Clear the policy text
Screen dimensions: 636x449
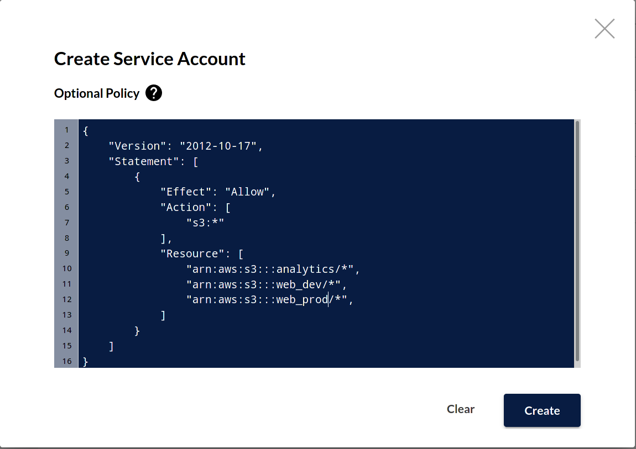[461, 409]
